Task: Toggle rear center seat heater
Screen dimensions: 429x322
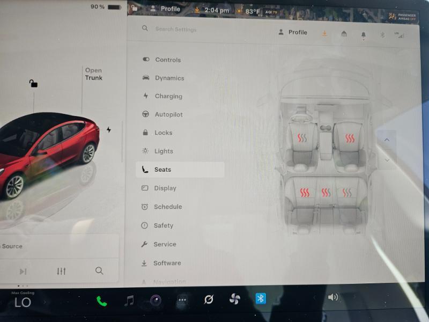Action: pos(326,192)
